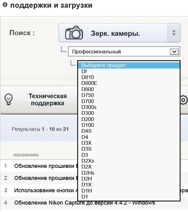Pick D300s in the dropdown list
188x212 pixels.
point(129,107)
